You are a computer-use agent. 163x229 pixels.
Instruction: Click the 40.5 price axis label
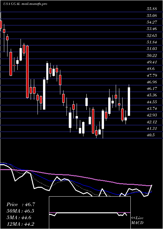(151, 135)
